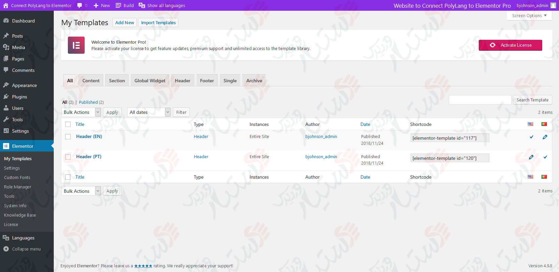This screenshot has width=559, height=272.
Task: Click the Users person icon
Action: [x=6, y=108]
